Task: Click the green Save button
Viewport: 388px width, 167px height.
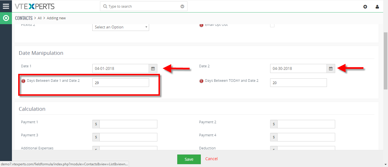Action: (x=189, y=159)
